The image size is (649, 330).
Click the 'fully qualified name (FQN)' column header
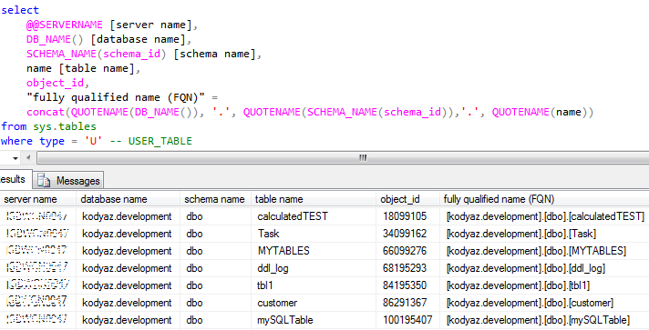tap(544, 199)
